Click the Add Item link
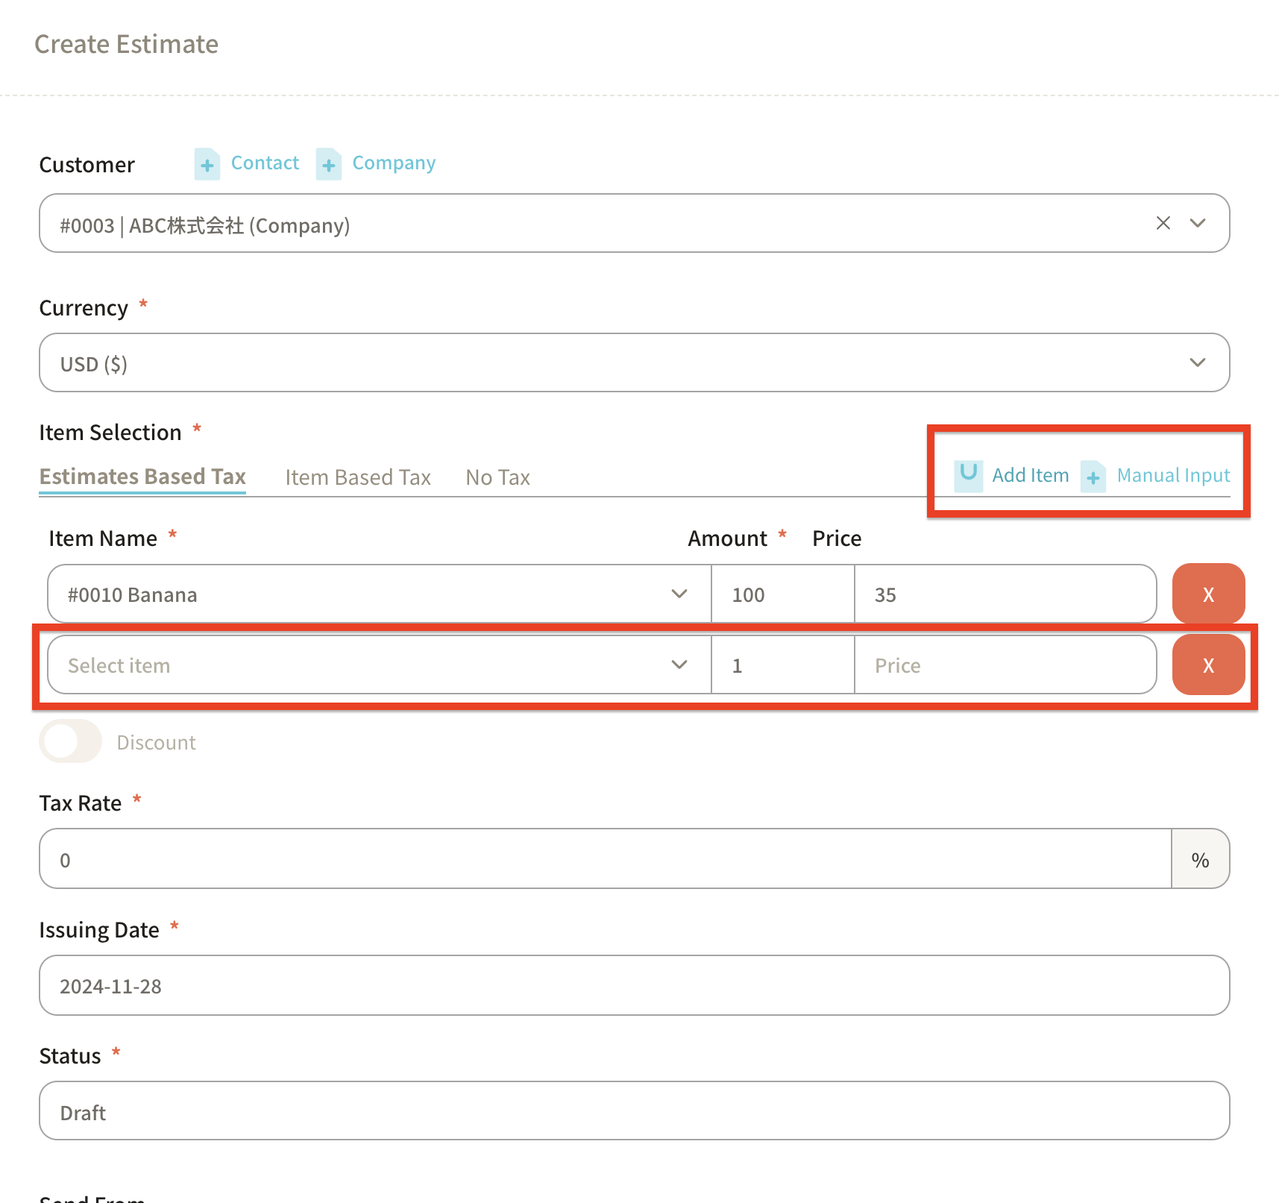 click(x=1030, y=475)
